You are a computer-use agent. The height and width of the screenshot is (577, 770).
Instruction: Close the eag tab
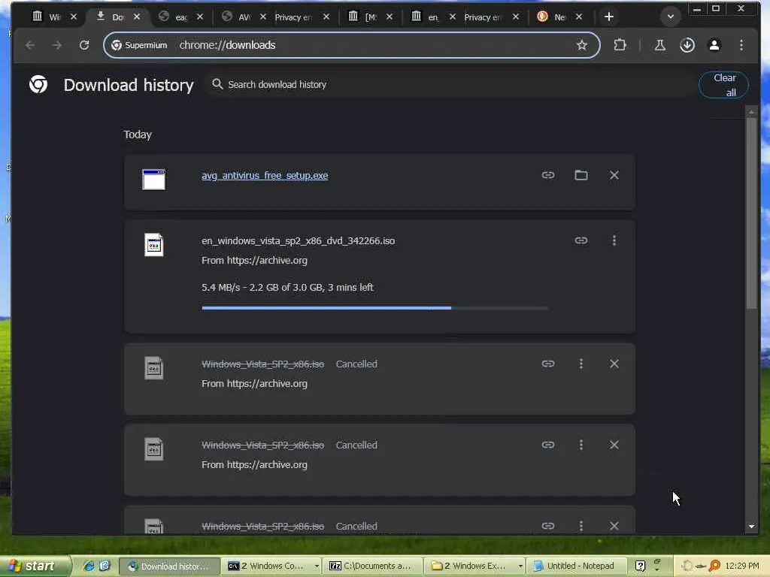(x=200, y=17)
